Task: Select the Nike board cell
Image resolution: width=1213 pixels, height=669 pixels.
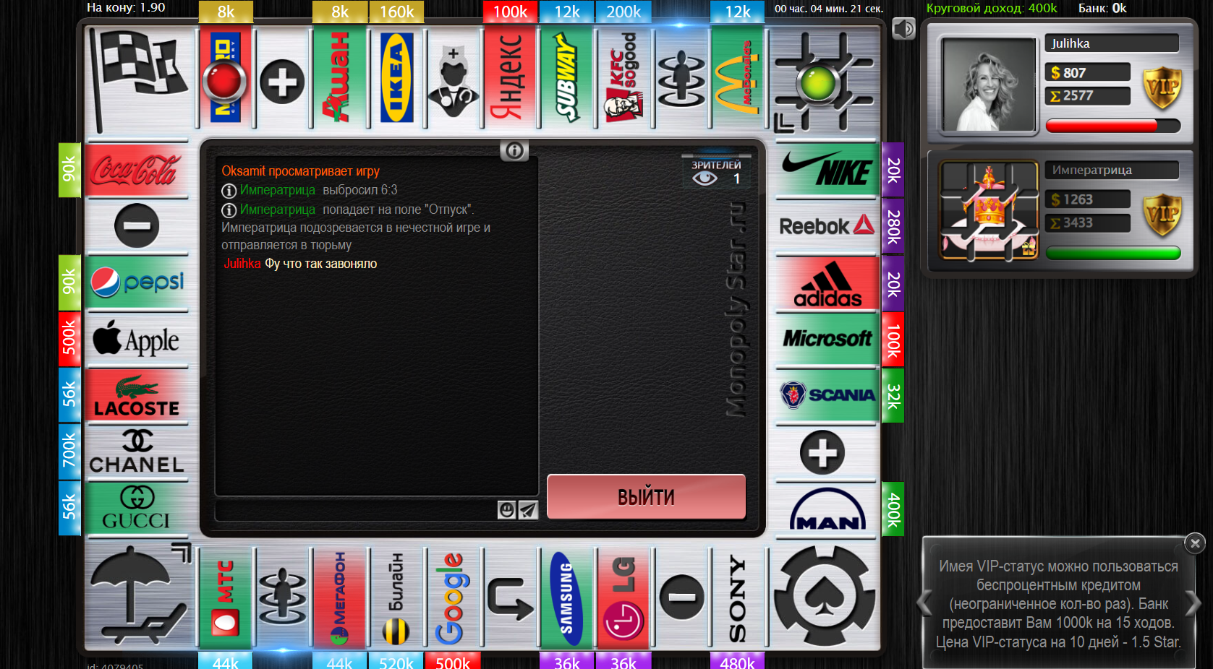Action: [x=827, y=170]
